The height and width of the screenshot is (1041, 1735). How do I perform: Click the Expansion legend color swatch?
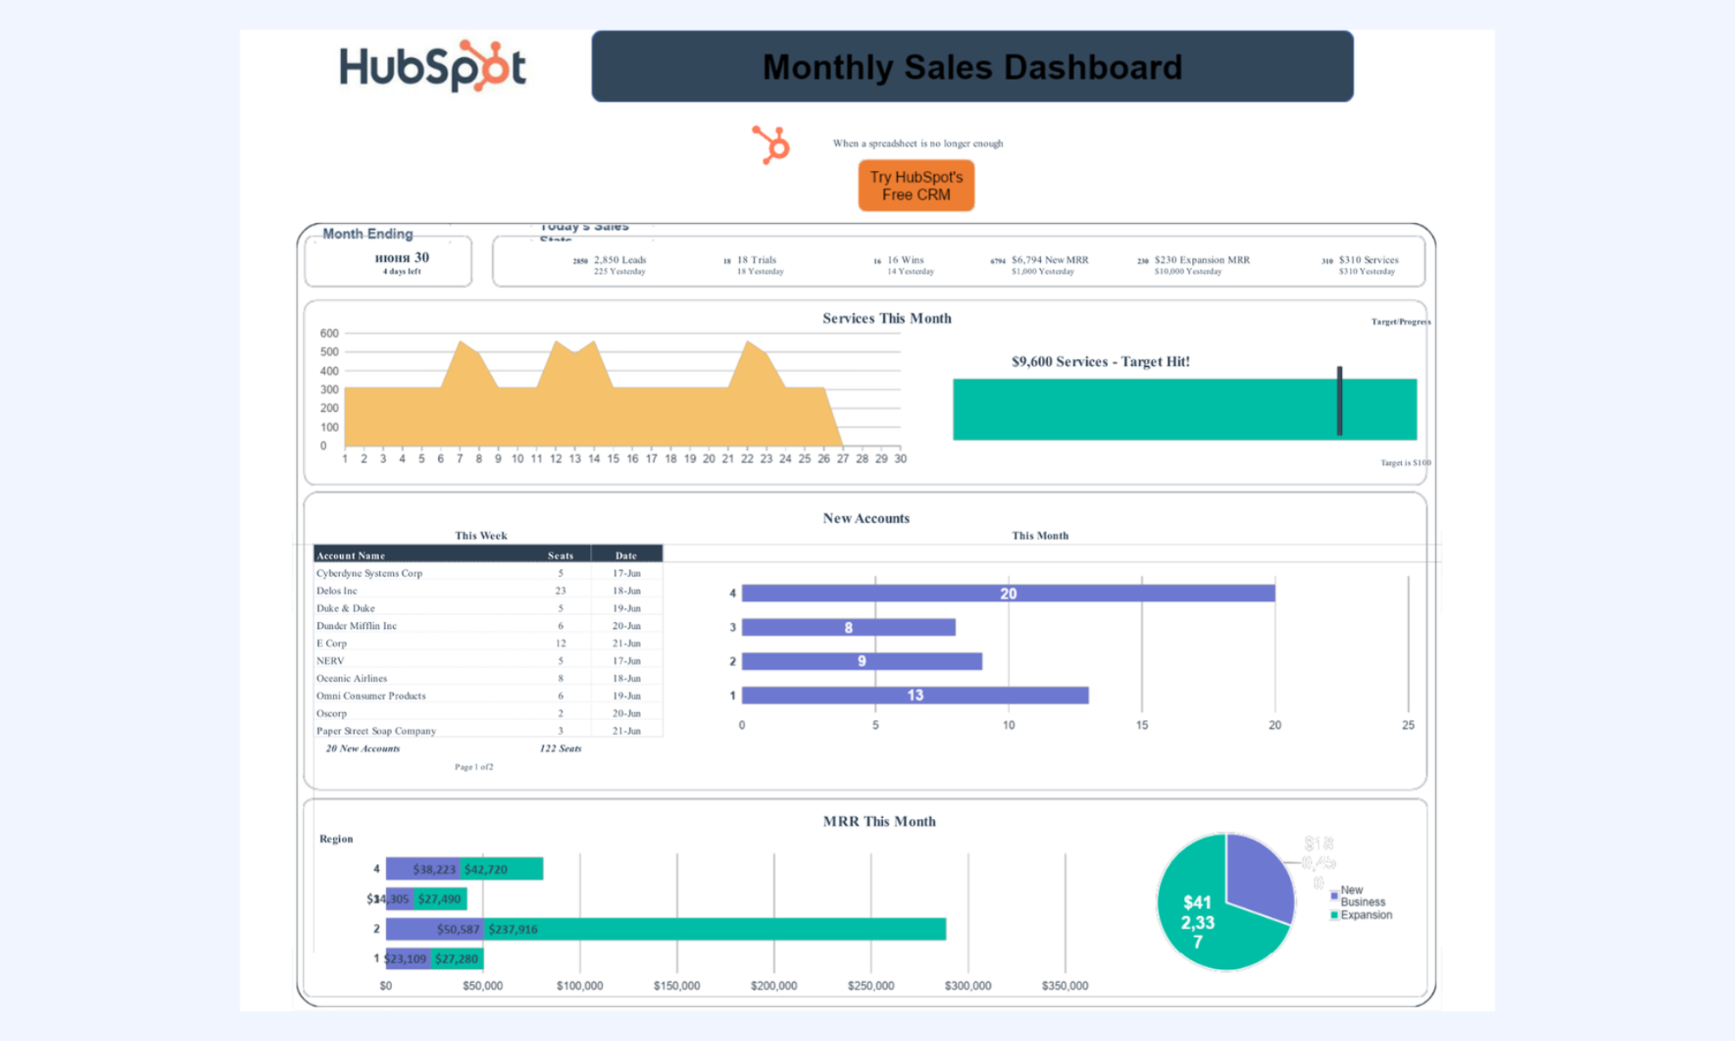pyautogui.click(x=1334, y=915)
